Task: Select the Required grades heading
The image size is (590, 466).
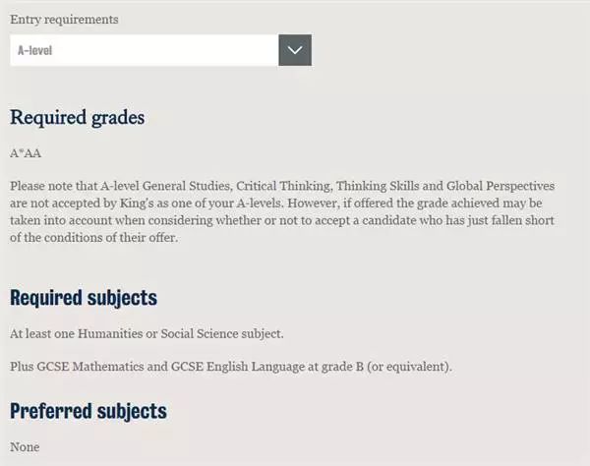Action: (x=77, y=117)
